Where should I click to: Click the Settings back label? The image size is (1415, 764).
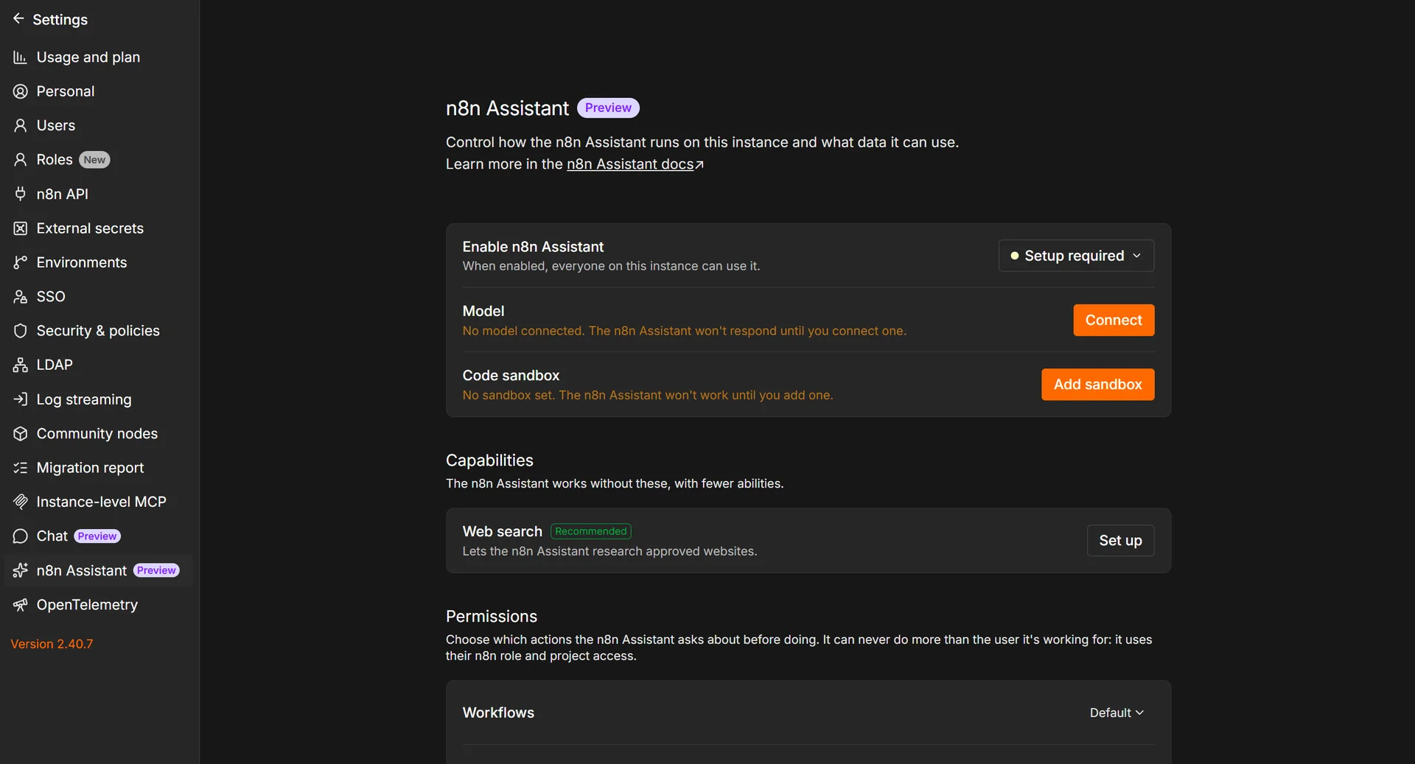(x=60, y=19)
